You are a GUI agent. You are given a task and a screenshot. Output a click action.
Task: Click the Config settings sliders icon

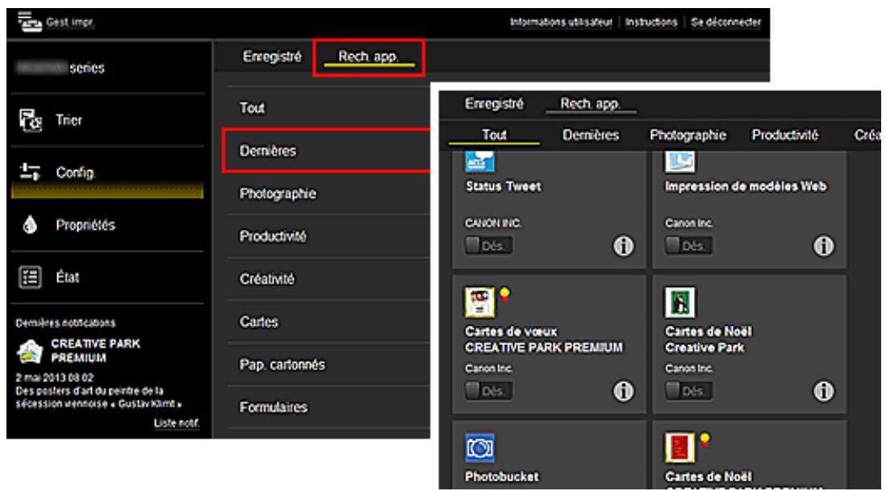tap(30, 172)
